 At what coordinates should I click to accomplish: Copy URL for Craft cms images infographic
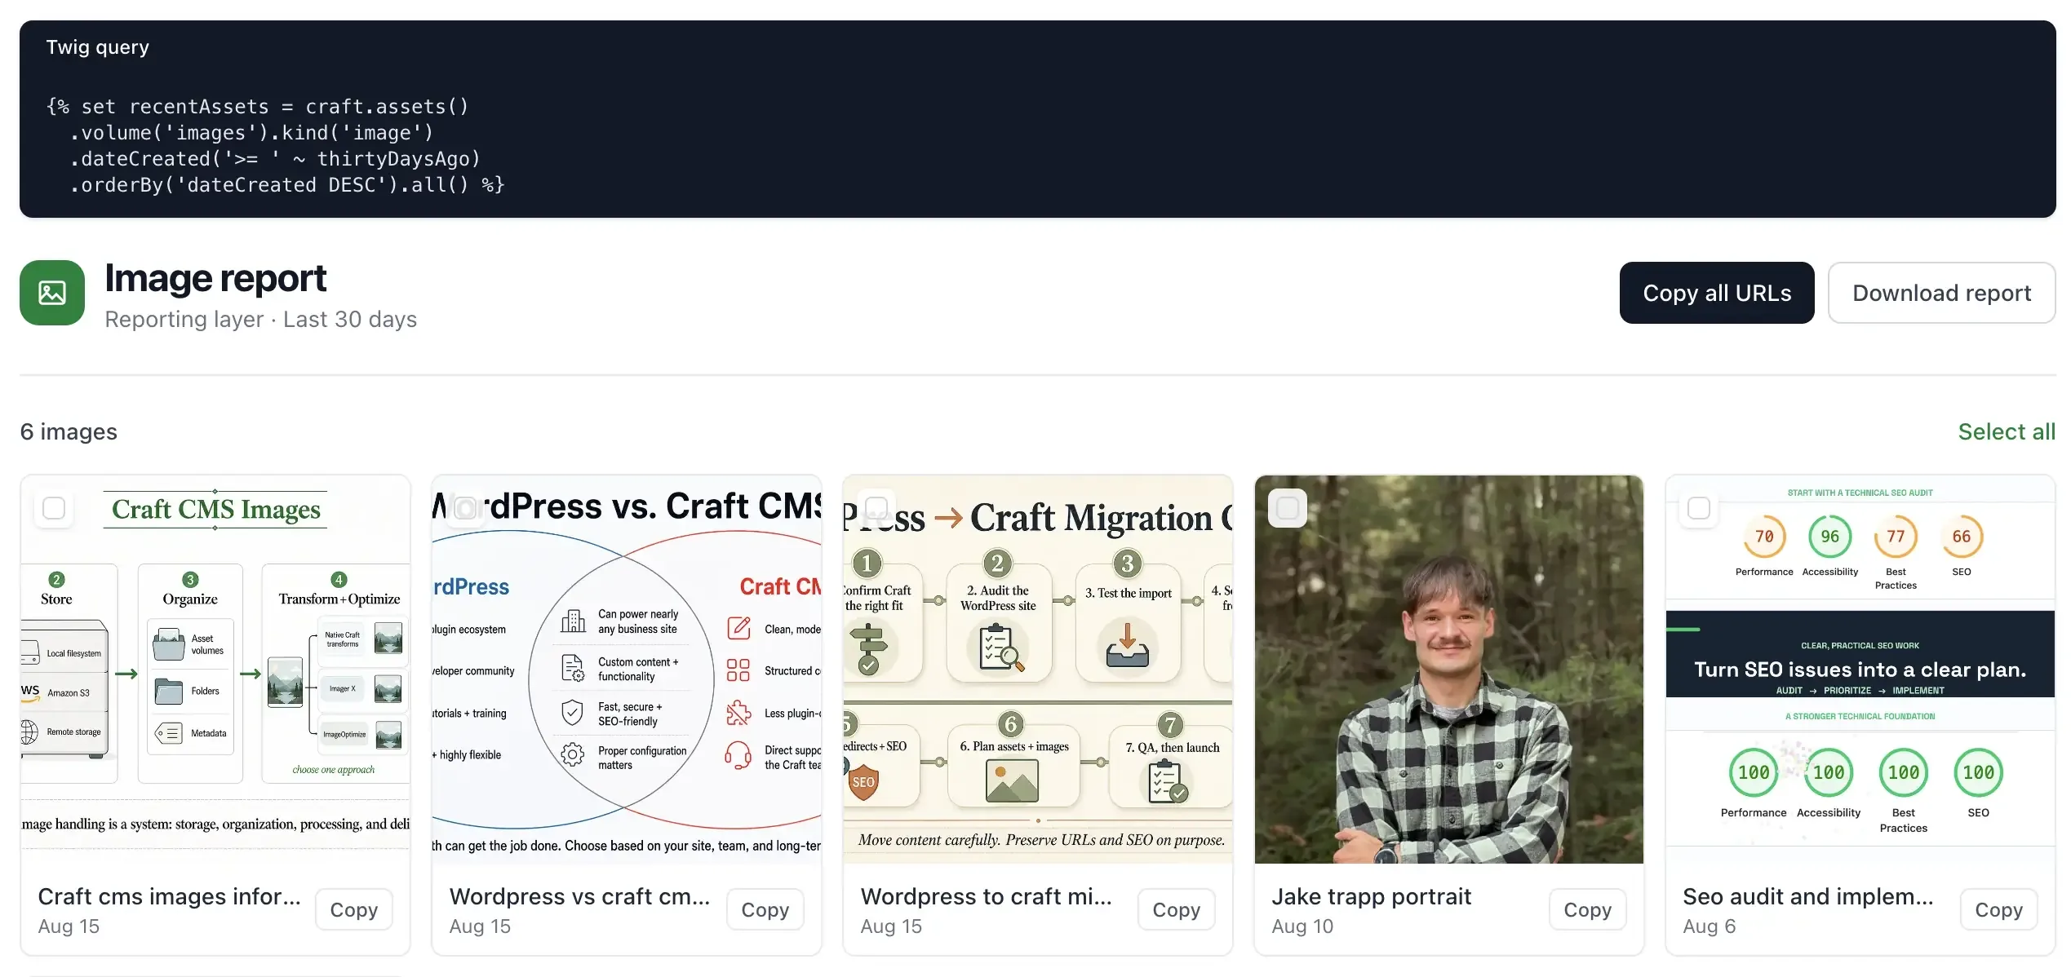point(354,909)
